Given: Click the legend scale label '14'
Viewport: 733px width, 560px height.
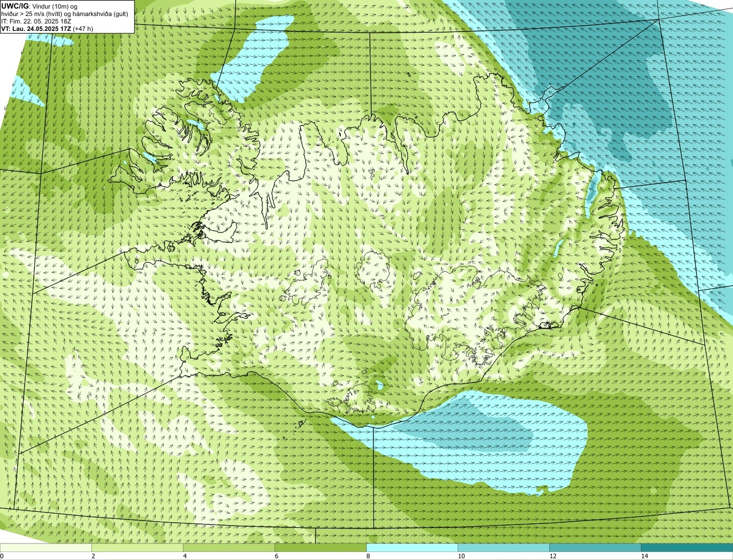Looking at the screenshot, I should click(x=644, y=556).
